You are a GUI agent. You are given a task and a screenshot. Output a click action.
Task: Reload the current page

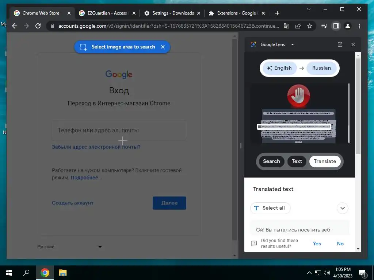click(x=38, y=26)
